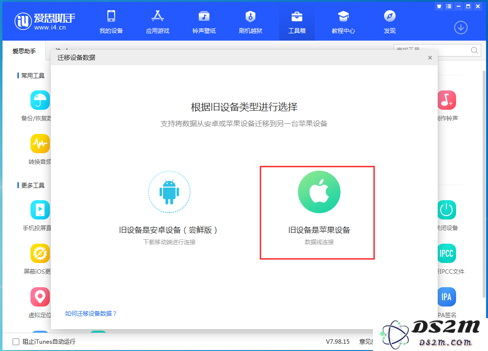This screenshot has width=488, height=351.
Task: Close the 迁移设备数据 dialog
Action: point(430,58)
